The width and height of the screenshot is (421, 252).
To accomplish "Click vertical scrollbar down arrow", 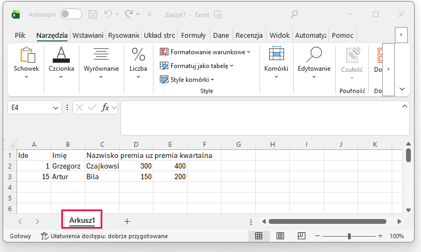I will click(408, 210).
